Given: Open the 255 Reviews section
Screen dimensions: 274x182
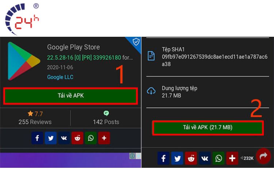Looking at the screenshot, I should (35, 122).
